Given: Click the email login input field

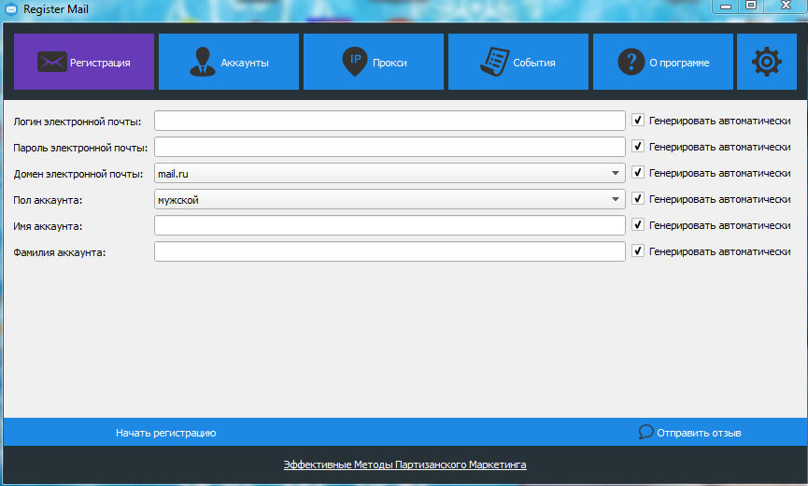Looking at the screenshot, I should pyautogui.click(x=389, y=121).
